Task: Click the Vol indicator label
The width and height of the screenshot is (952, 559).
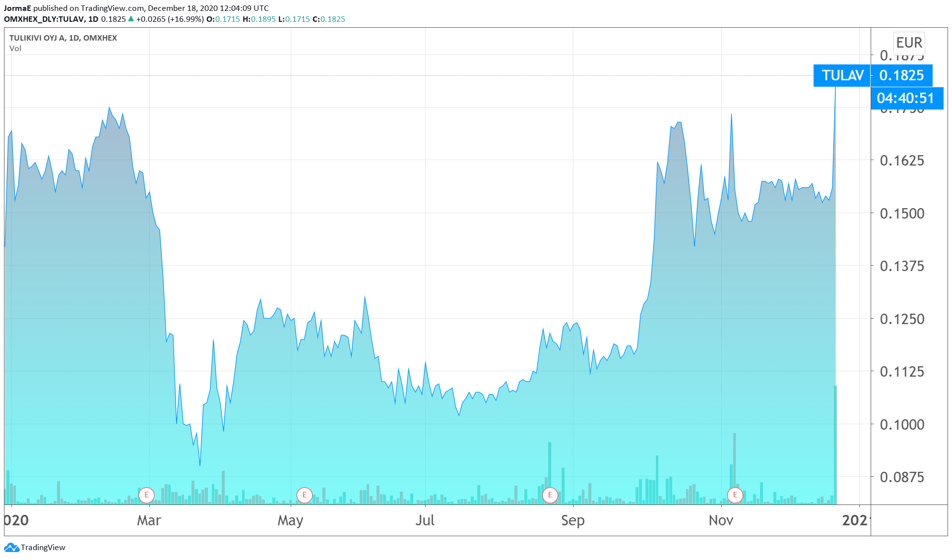Action: pos(15,49)
